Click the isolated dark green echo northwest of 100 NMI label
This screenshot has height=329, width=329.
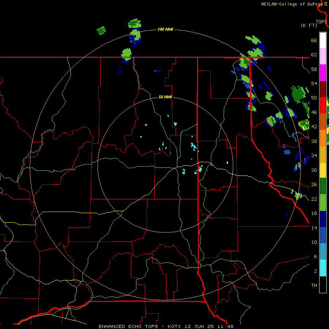pyautogui.click(x=101, y=31)
